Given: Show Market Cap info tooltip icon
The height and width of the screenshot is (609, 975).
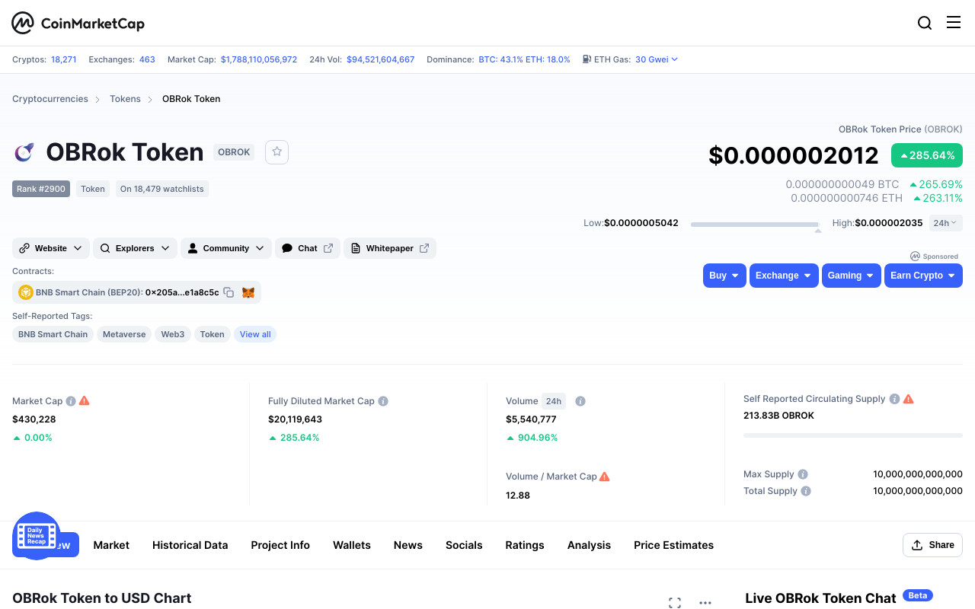Looking at the screenshot, I should click(71, 401).
